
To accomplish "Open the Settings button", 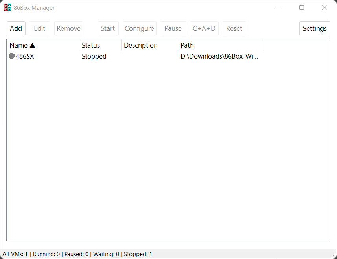I will click(315, 28).
